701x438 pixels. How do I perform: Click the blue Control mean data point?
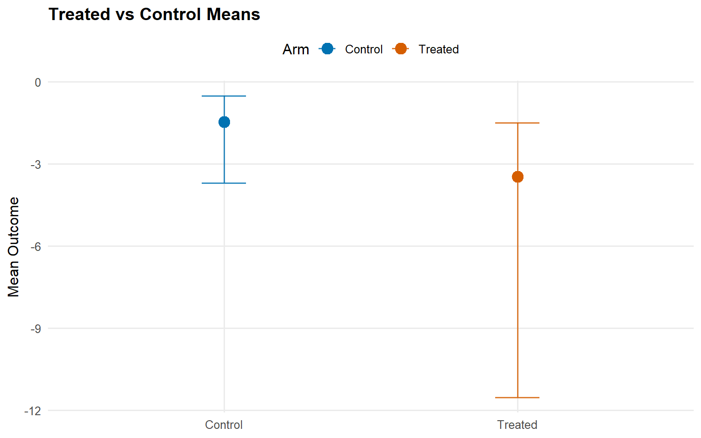click(224, 122)
